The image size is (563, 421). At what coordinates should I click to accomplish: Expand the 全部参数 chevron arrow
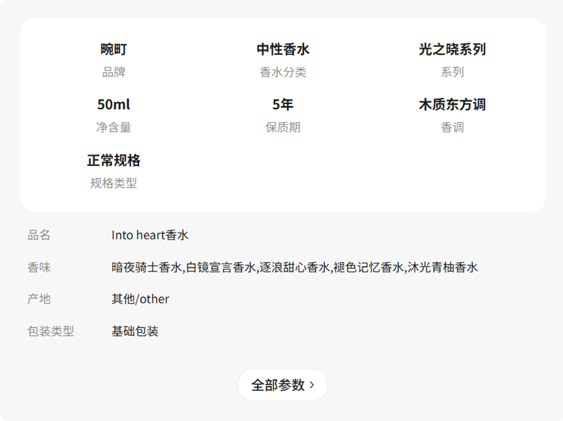(x=312, y=385)
